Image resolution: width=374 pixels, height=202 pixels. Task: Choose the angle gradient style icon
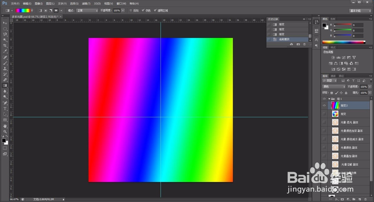[x=51, y=10]
